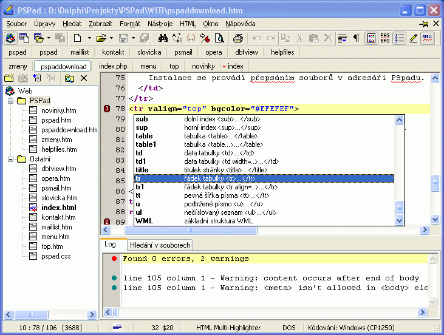Click the find-in-project folder magnifier icon
444x335 pixels.
point(69,78)
